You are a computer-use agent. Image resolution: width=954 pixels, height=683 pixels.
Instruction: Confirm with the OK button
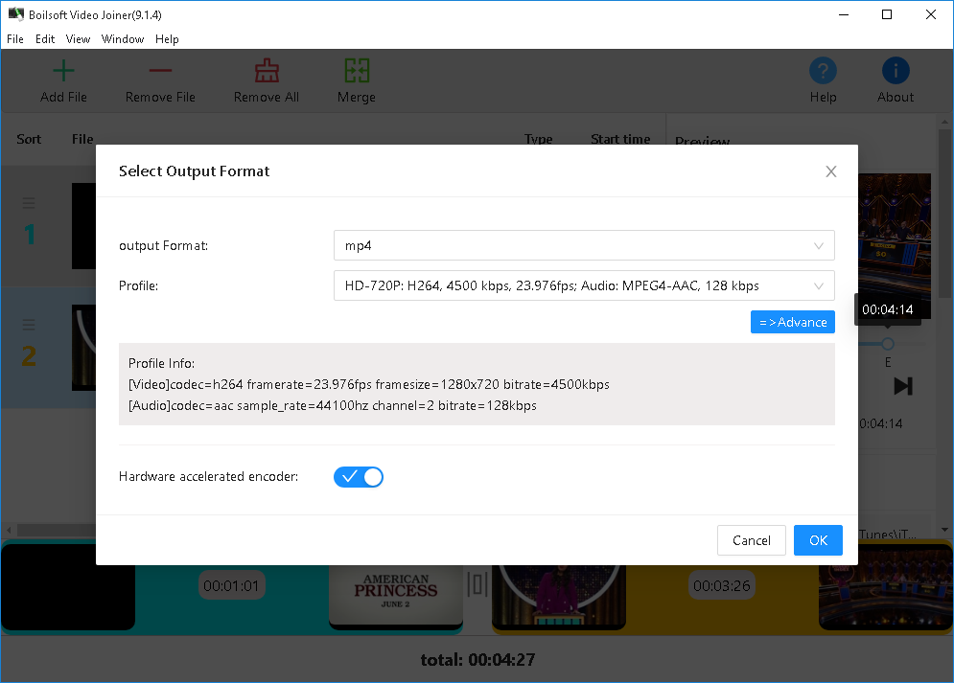(x=818, y=540)
